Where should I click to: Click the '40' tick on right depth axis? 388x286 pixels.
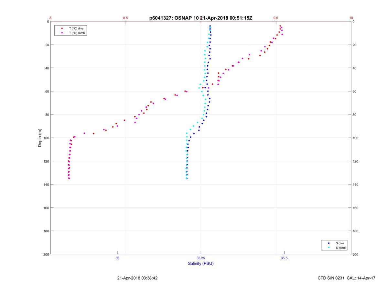(x=355, y=68)
